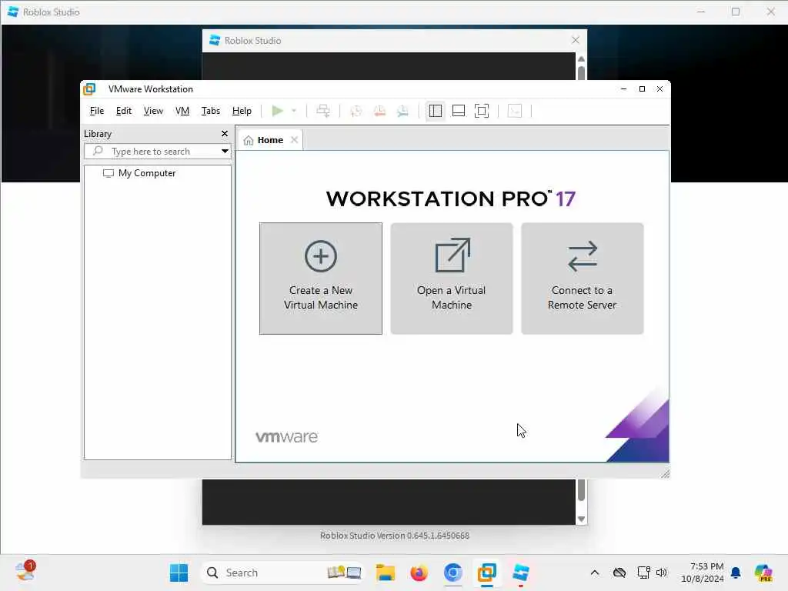This screenshot has width=788, height=591.
Task: Open the Windows Start menu
Action: (179, 573)
